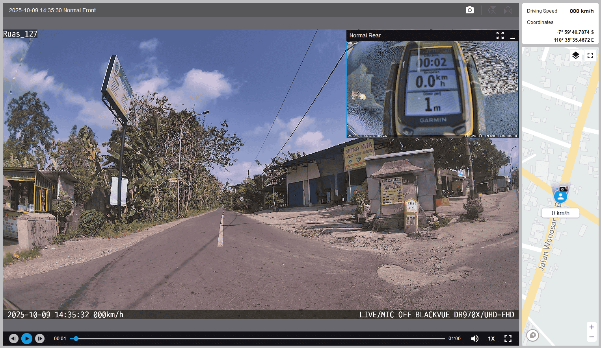Flip the video vertically
This screenshot has height=348, width=601.
click(492, 10)
